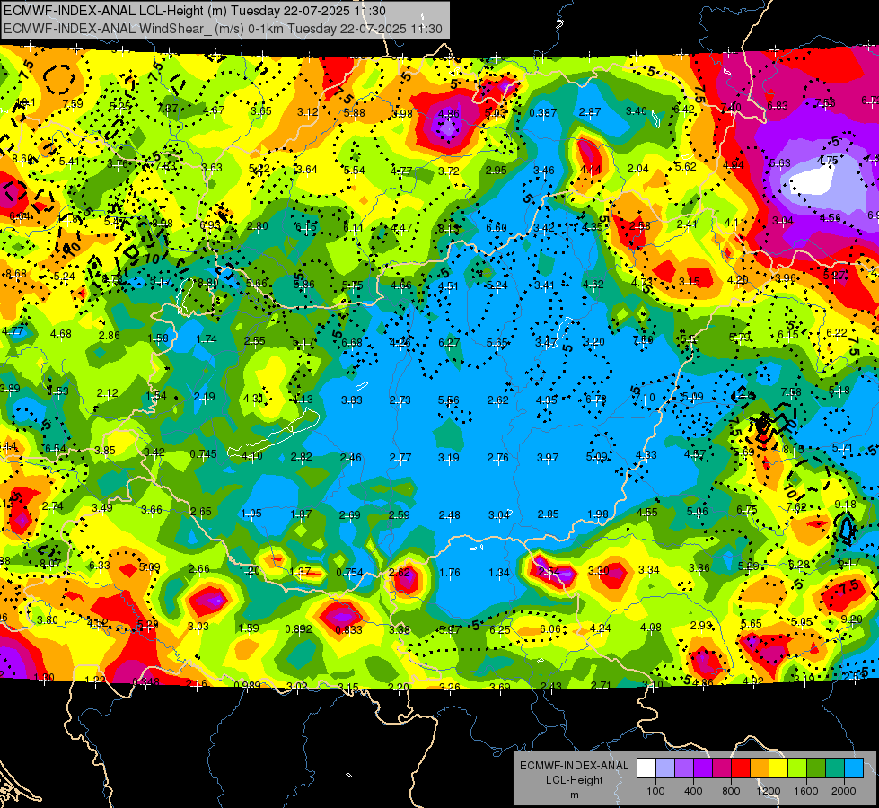Viewport: 879px width, 808px height.
Task: Click the sky blue legend swatch
Action: tap(854, 768)
